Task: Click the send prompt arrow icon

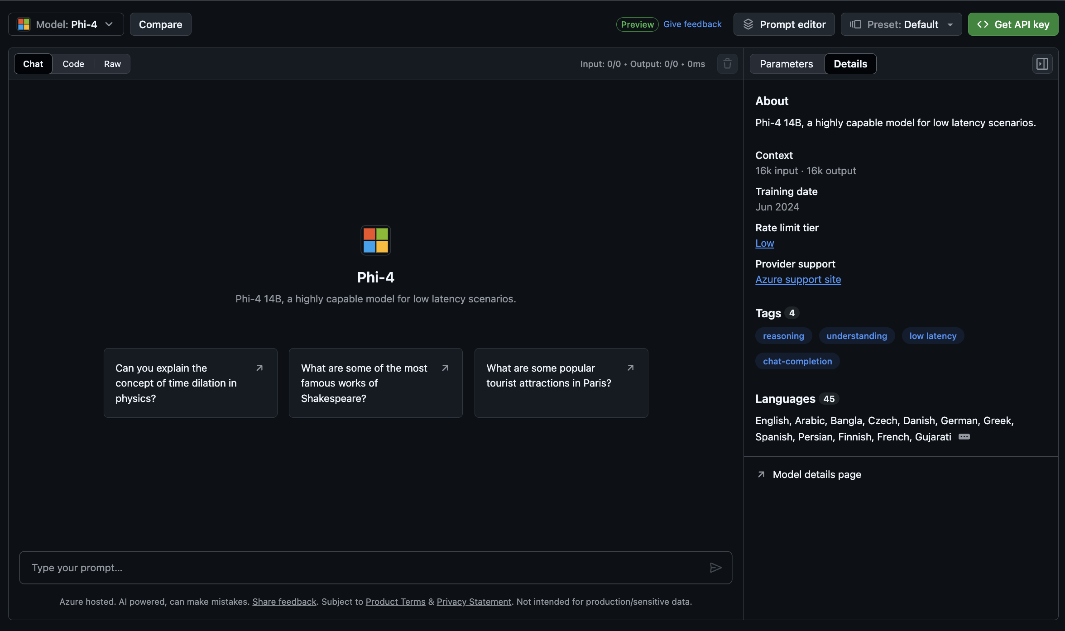Action: click(x=715, y=568)
